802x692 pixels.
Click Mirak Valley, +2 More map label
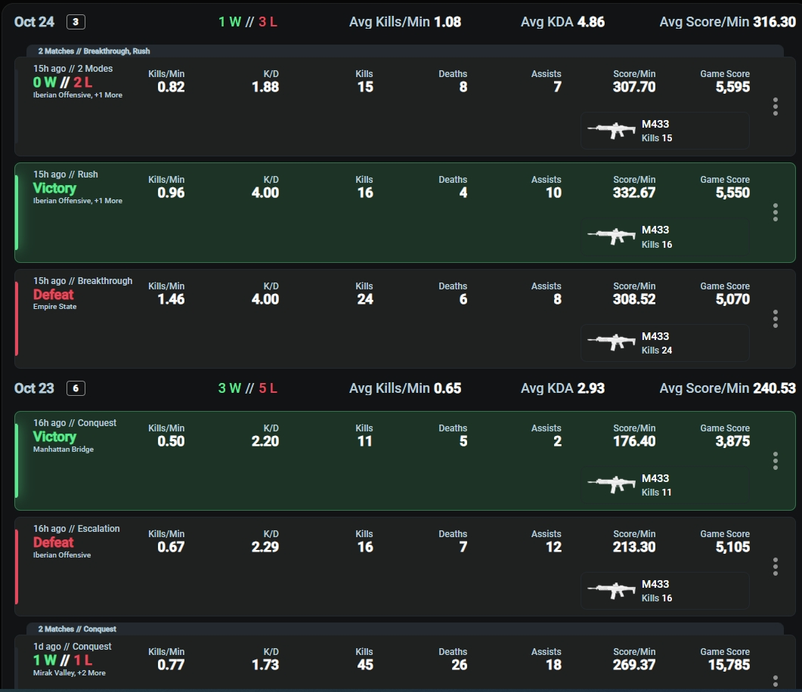click(69, 673)
